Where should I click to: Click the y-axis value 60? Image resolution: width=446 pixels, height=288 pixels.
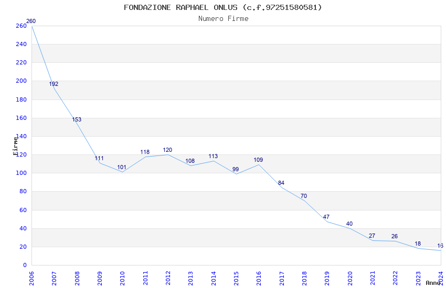tap(23, 210)
